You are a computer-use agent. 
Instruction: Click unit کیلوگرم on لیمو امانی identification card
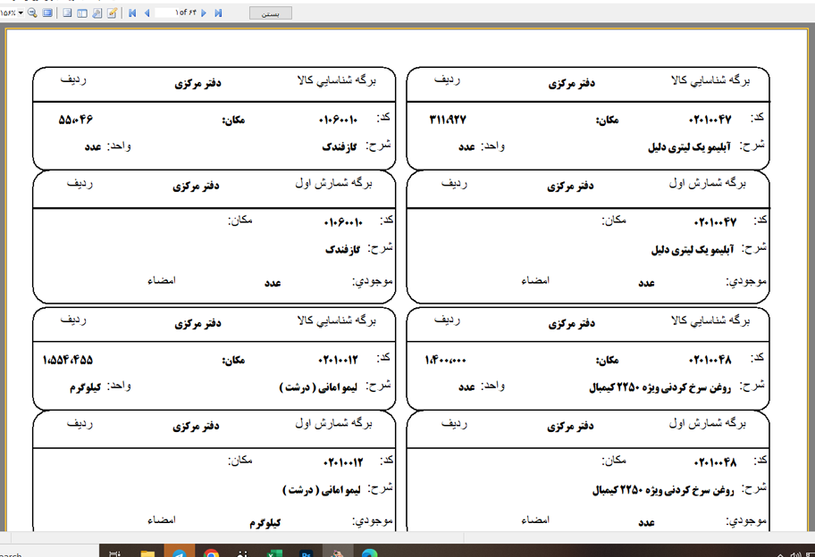coord(85,387)
